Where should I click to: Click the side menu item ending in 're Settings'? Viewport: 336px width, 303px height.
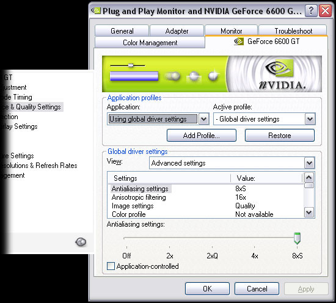pyautogui.click(x=17, y=156)
